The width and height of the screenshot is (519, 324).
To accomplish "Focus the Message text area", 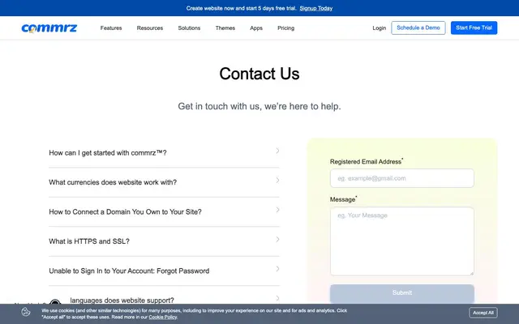I will (x=402, y=241).
